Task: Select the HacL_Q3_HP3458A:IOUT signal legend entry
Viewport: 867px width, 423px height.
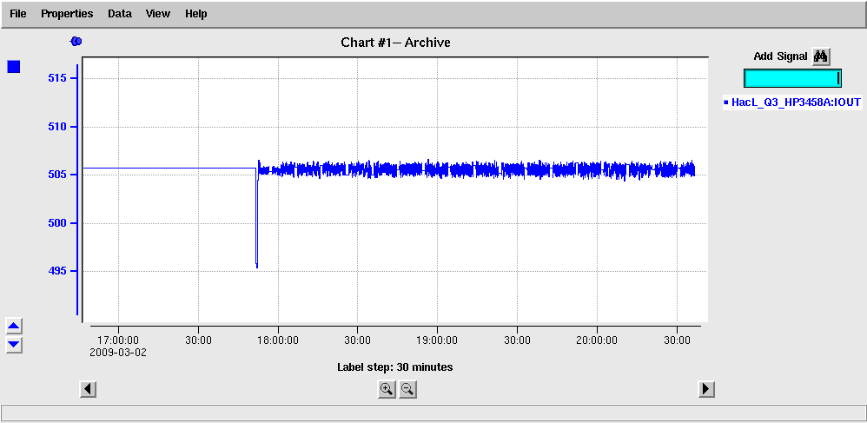Action: pyautogui.click(x=792, y=102)
